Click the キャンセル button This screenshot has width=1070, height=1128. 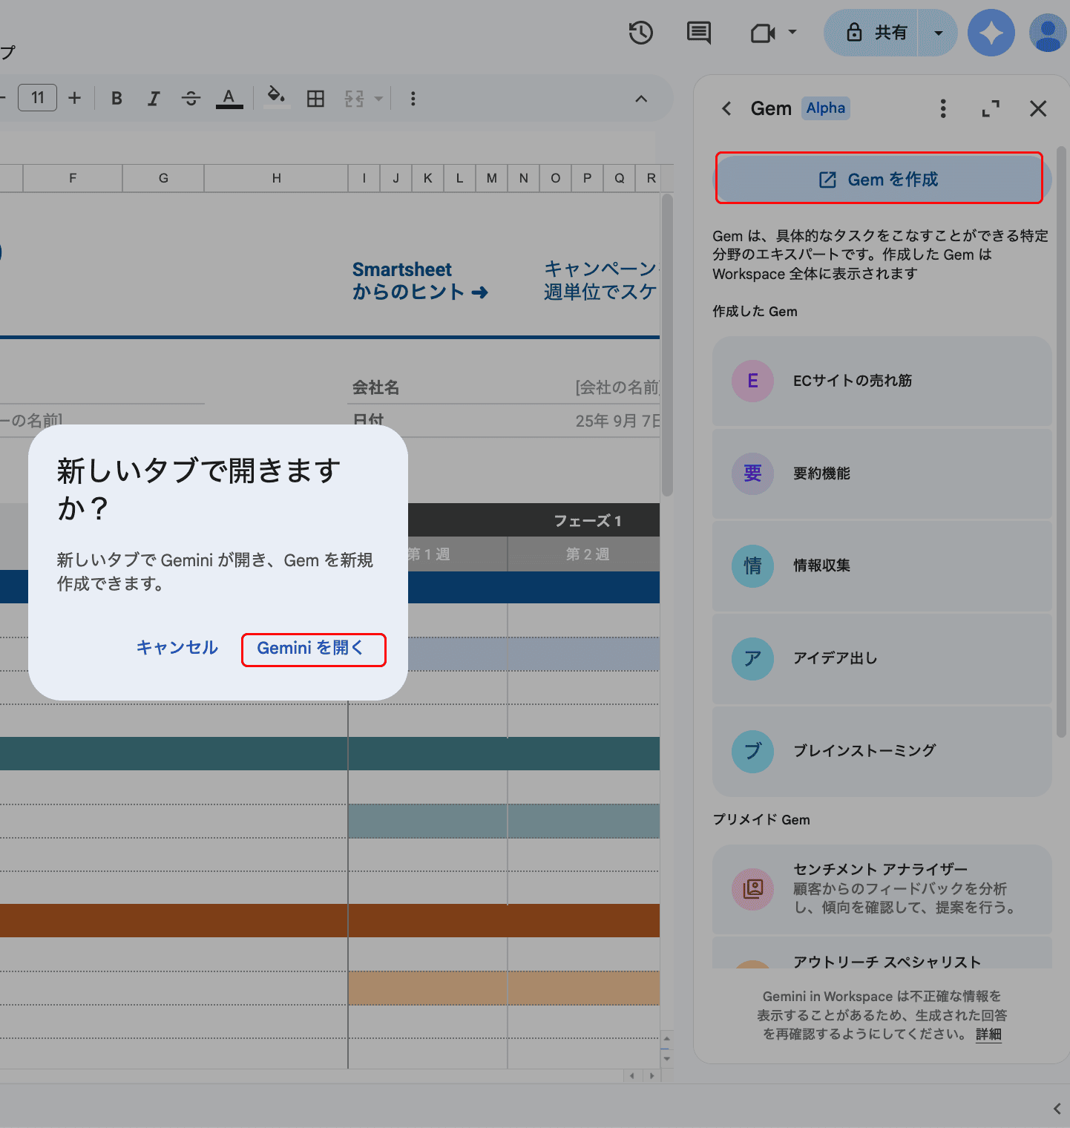click(x=177, y=648)
